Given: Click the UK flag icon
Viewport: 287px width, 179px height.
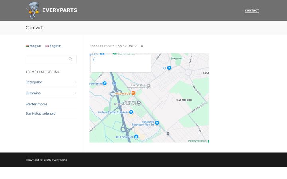Looking at the screenshot, I should [x=47, y=46].
